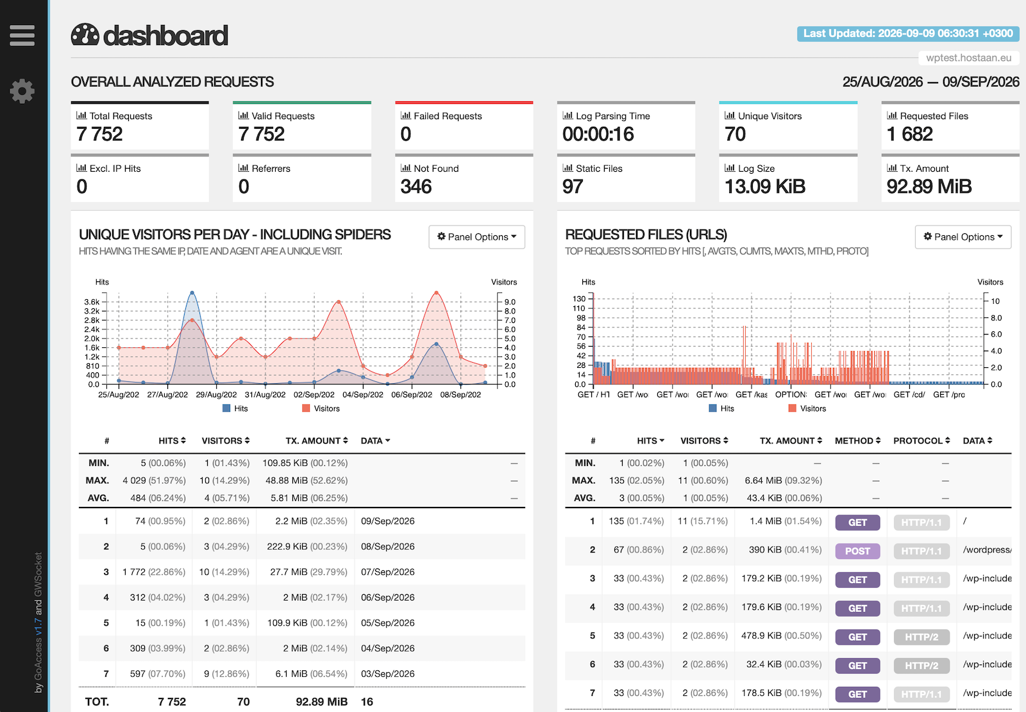Click the dashboard speedometer logo icon
Viewport: 1026px width, 712px height.
click(x=85, y=35)
